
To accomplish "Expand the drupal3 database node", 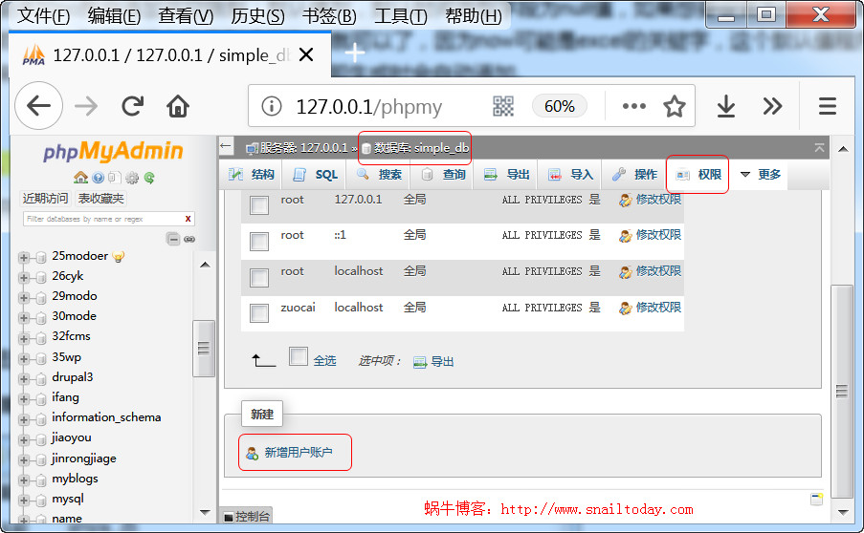I will point(23,378).
